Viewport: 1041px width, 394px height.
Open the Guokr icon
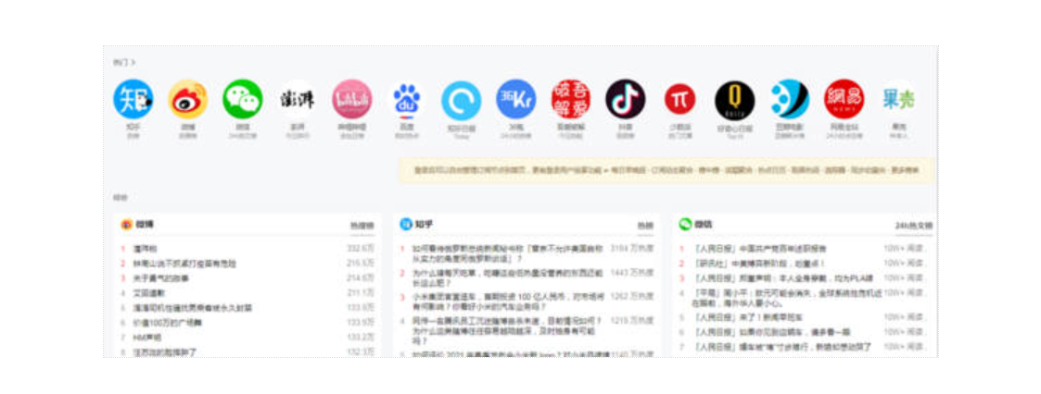pyautogui.click(x=898, y=99)
